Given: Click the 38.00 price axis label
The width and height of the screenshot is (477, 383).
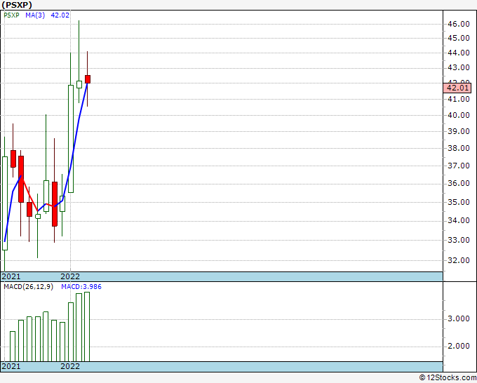Looking at the screenshot, I should (459, 149).
